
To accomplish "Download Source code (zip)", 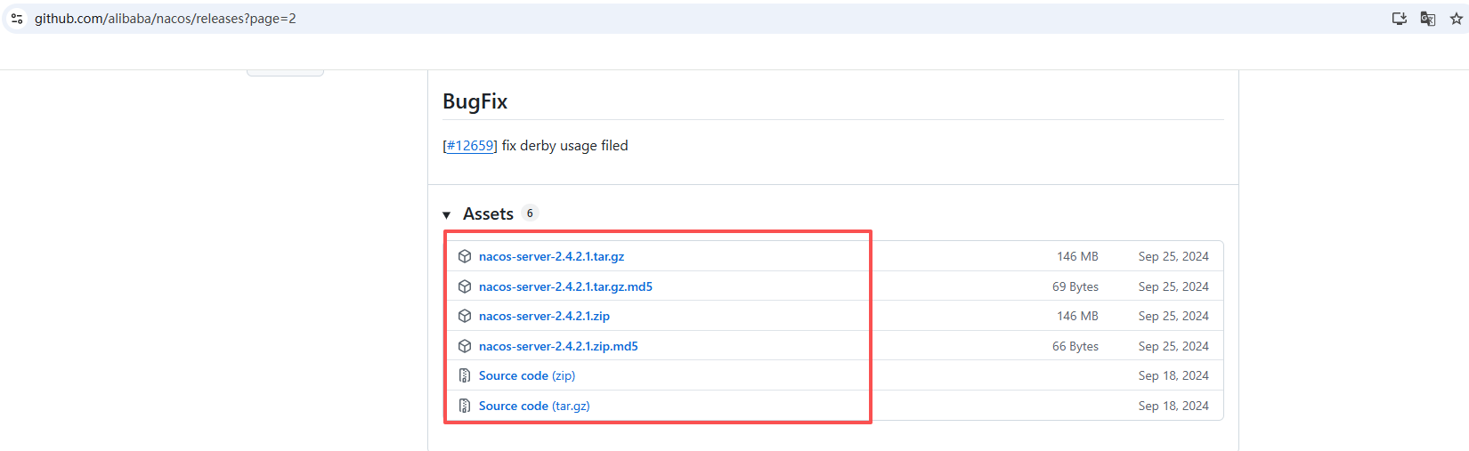I will (527, 375).
